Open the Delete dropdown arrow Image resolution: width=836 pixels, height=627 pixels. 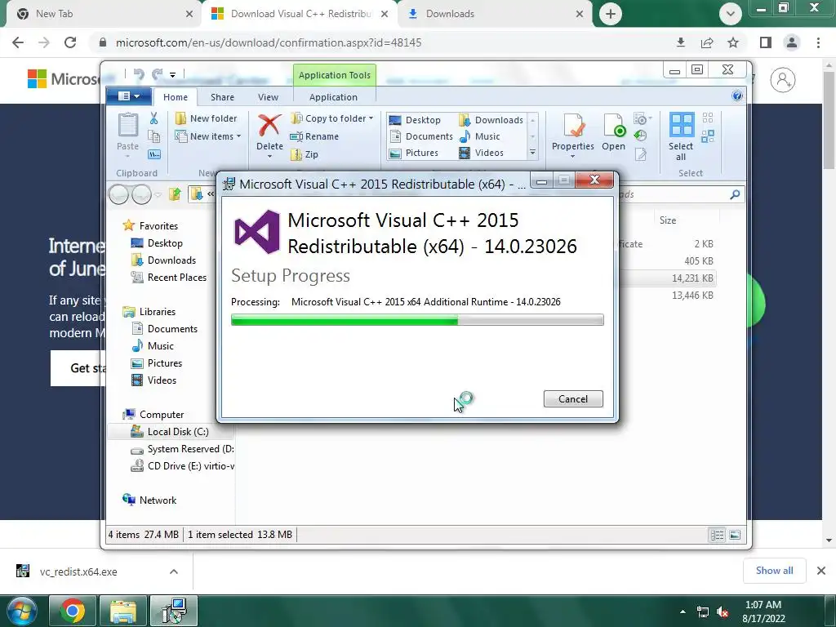(269, 156)
